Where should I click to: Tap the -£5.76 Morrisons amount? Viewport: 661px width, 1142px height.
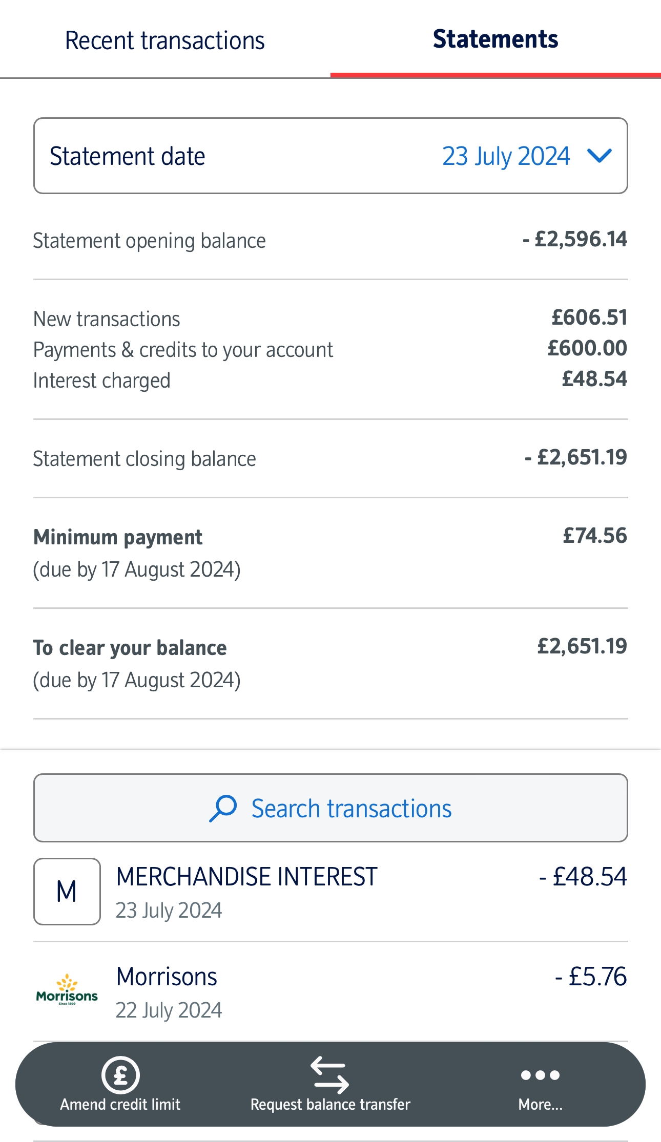click(591, 976)
